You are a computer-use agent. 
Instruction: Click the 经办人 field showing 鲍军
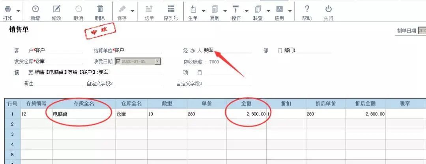[228, 50]
